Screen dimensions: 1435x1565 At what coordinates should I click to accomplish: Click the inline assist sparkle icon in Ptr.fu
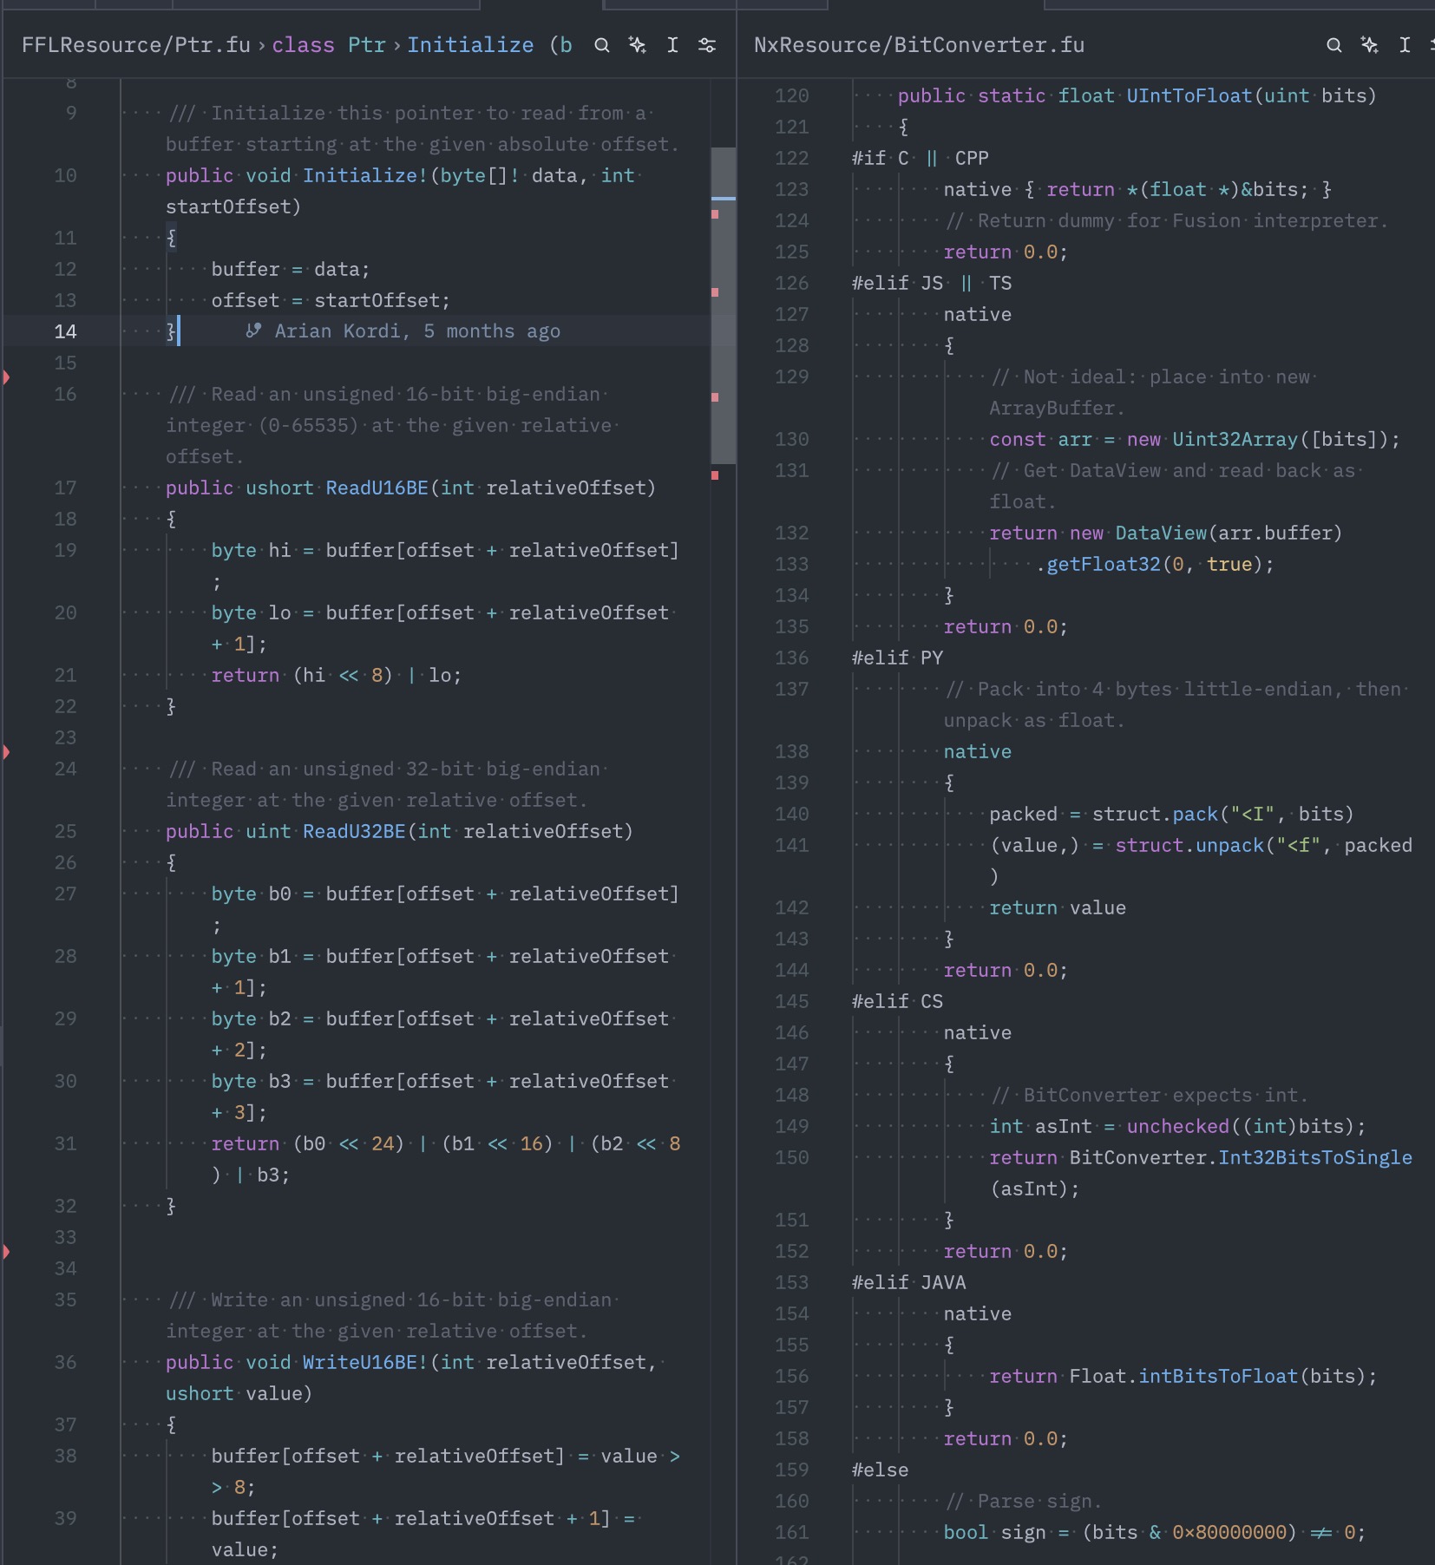tap(637, 45)
